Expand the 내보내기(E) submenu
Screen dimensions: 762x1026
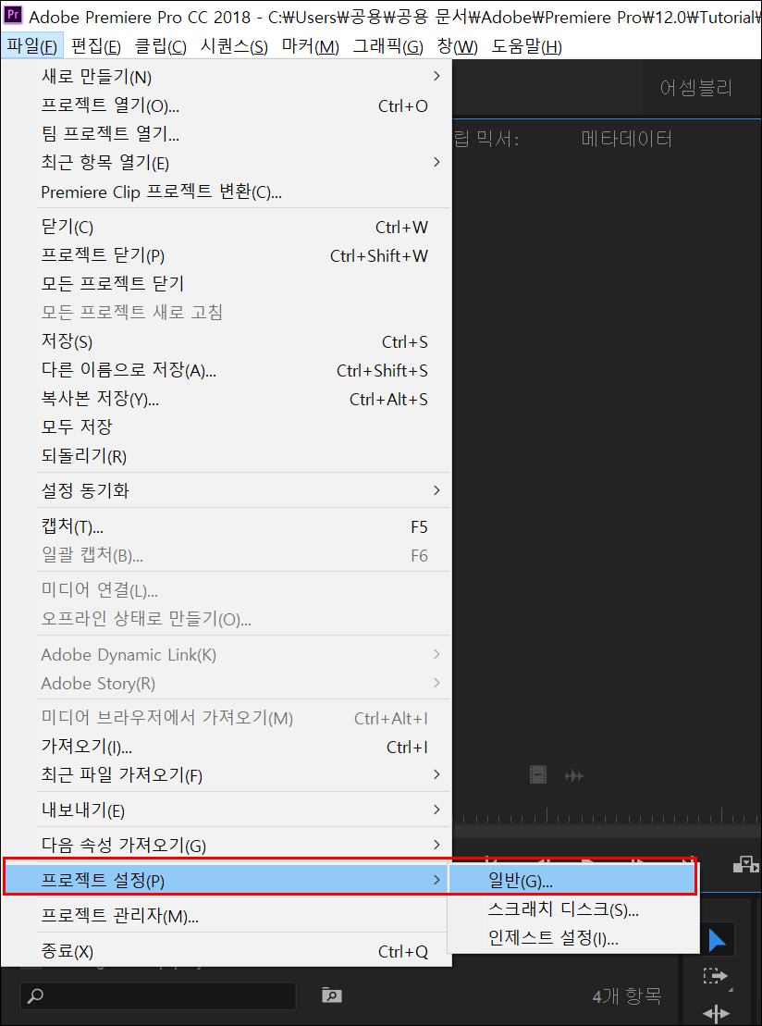pyautogui.click(x=227, y=810)
